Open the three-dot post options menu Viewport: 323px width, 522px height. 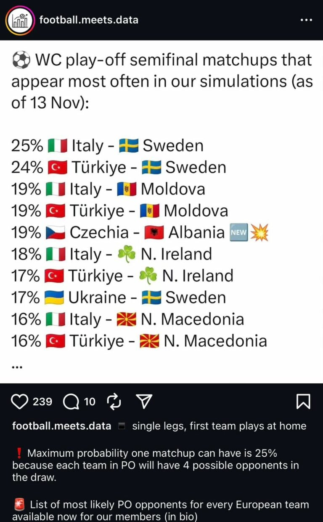click(306, 20)
